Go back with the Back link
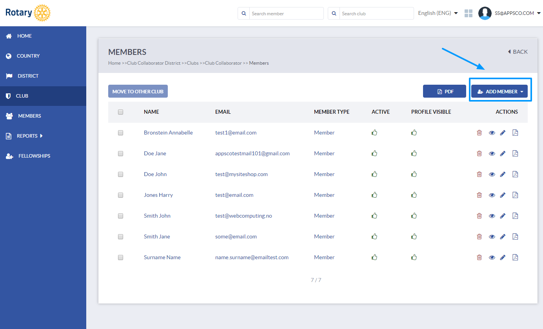Image resolution: width=543 pixels, height=329 pixels. pos(518,52)
